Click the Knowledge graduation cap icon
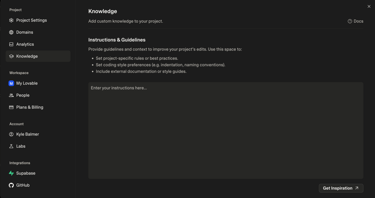The height and width of the screenshot is (198, 375). point(11,56)
